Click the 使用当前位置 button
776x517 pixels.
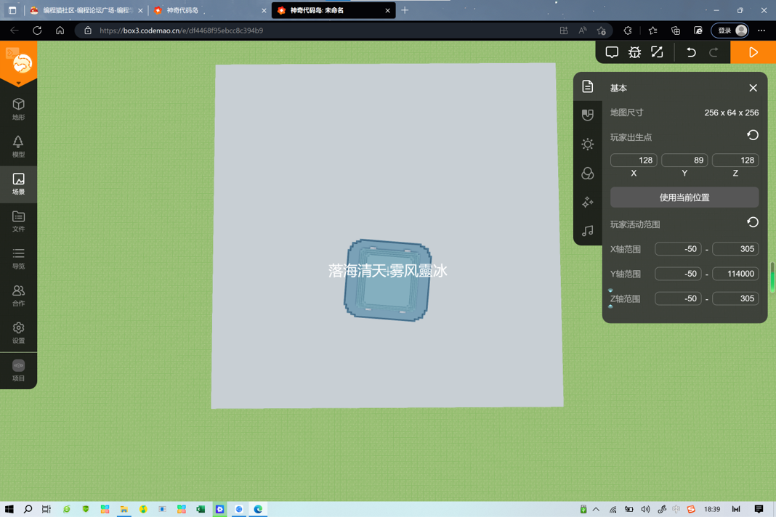coord(684,198)
